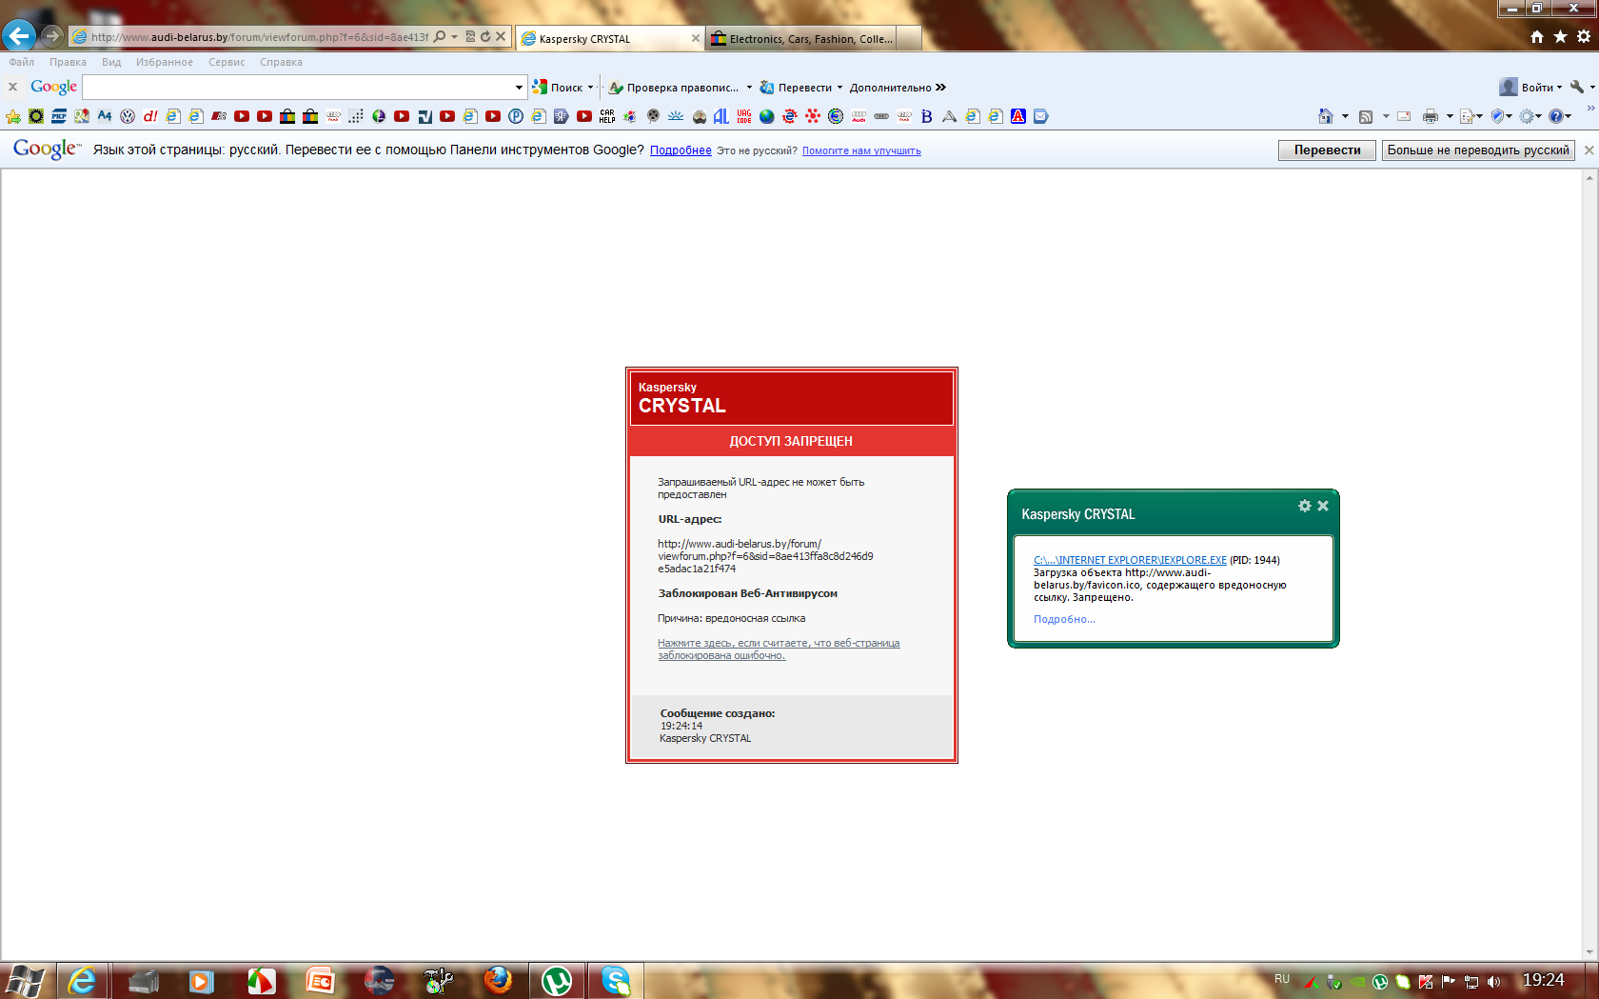Click Подробно... in Kaspersky popup

coord(1064,619)
